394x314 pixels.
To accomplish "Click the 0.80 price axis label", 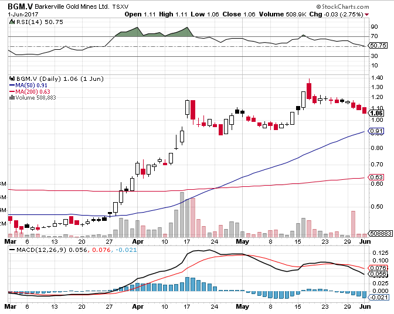I will click(x=377, y=148).
